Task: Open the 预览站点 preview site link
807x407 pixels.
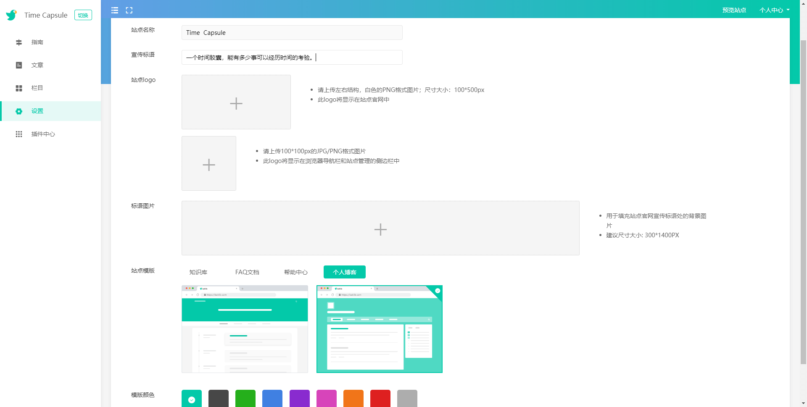Action: point(734,10)
